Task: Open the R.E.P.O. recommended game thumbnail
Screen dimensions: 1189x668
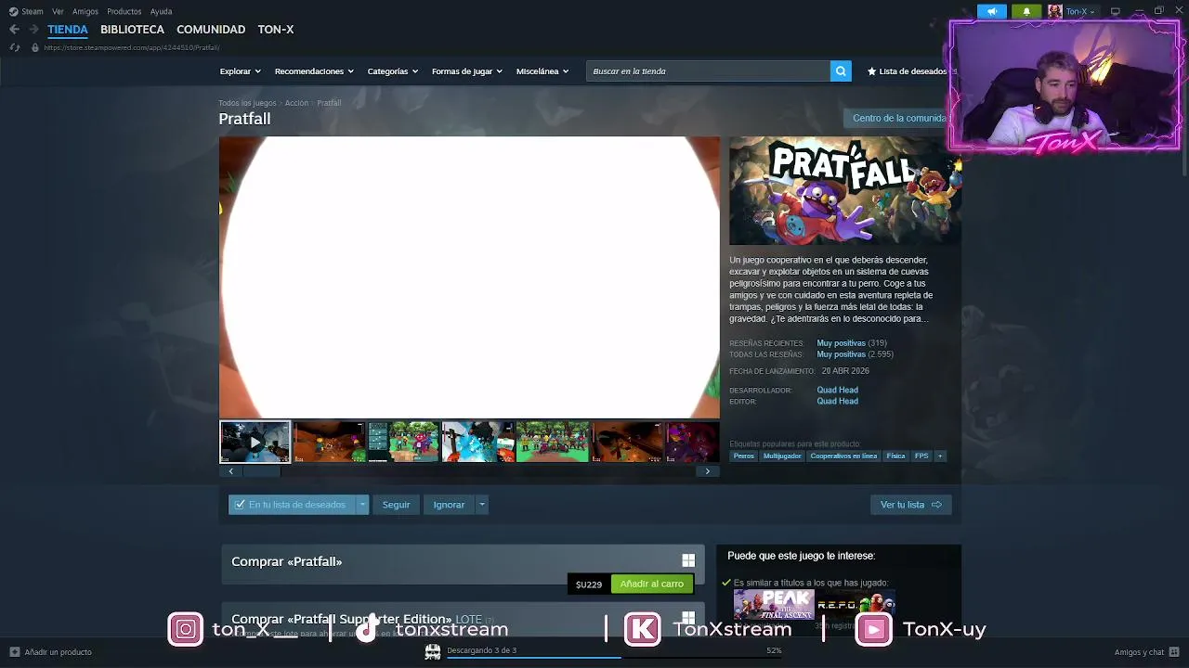Action: tap(856, 604)
